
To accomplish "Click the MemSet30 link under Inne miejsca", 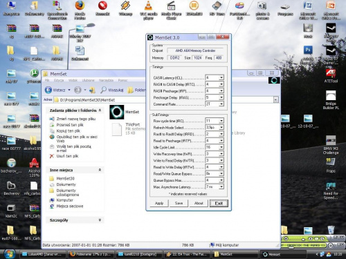I will pyautogui.click(x=66, y=178).
